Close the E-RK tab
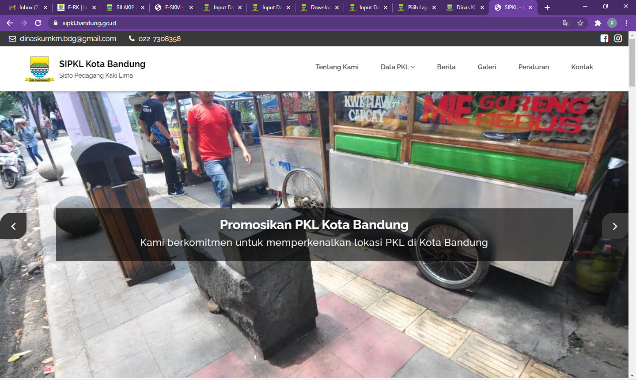The image size is (636, 380). point(94,8)
